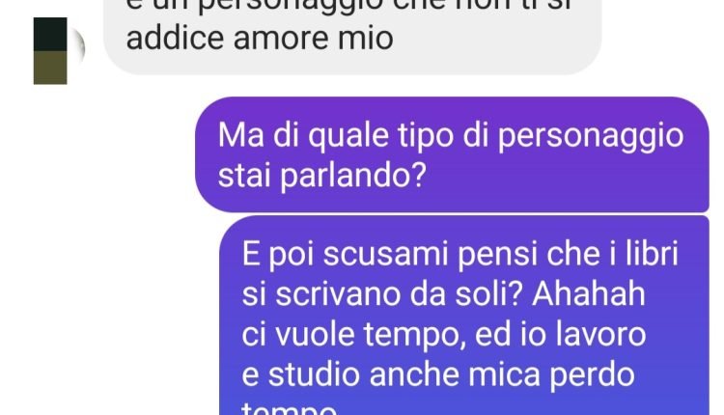This screenshot has width=724, height=415.
Task: Tap the line 'ci vuole tempo, ed io lavoro'
Action: coord(444,334)
